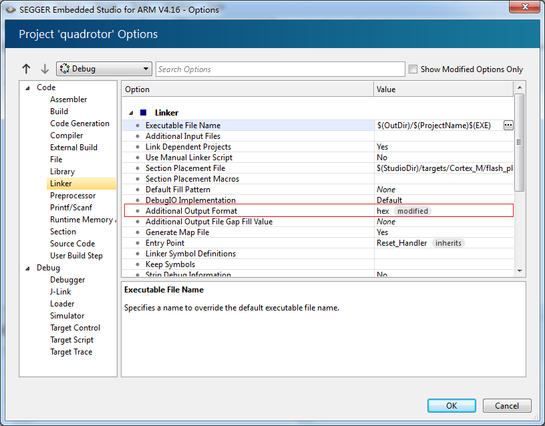The height and width of the screenshot is (426, 545).
Task: Open Code Generation options category
Action: pyautogui.click(x=79, y=124)
